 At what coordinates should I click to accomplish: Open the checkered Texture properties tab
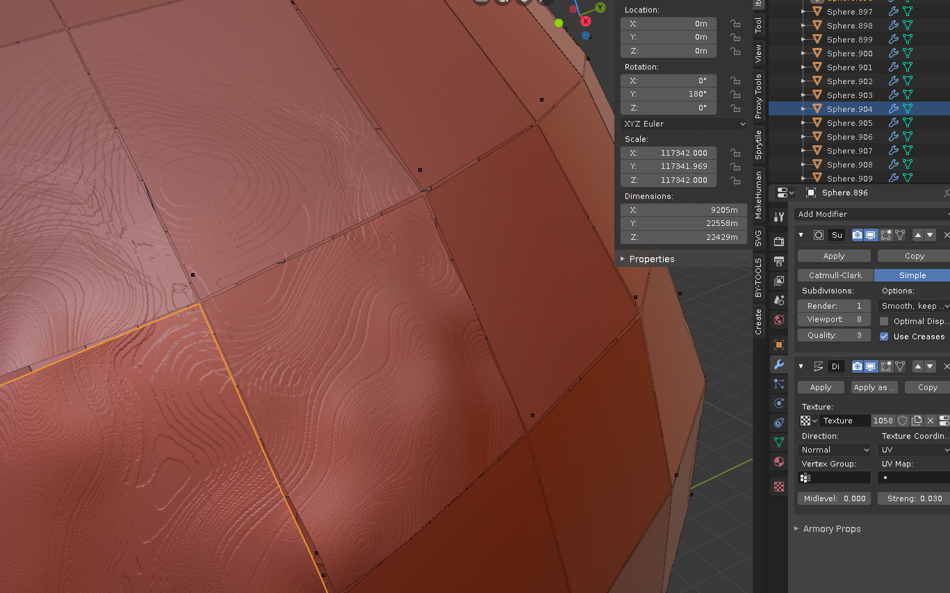coord(778,487)
